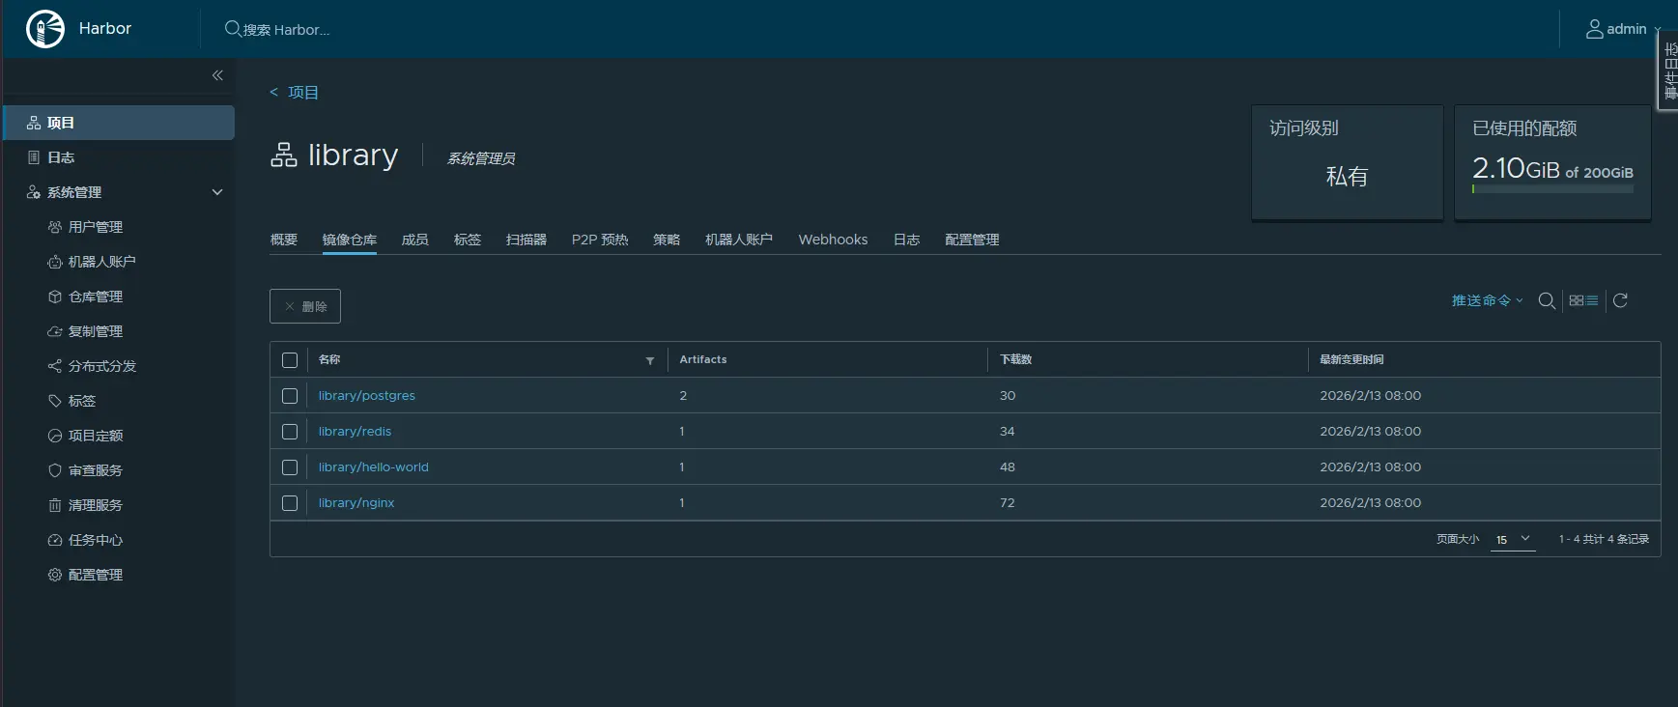Open the library/nginx repository link
This screenshot has height=707, width=1678.
(356, 503)
